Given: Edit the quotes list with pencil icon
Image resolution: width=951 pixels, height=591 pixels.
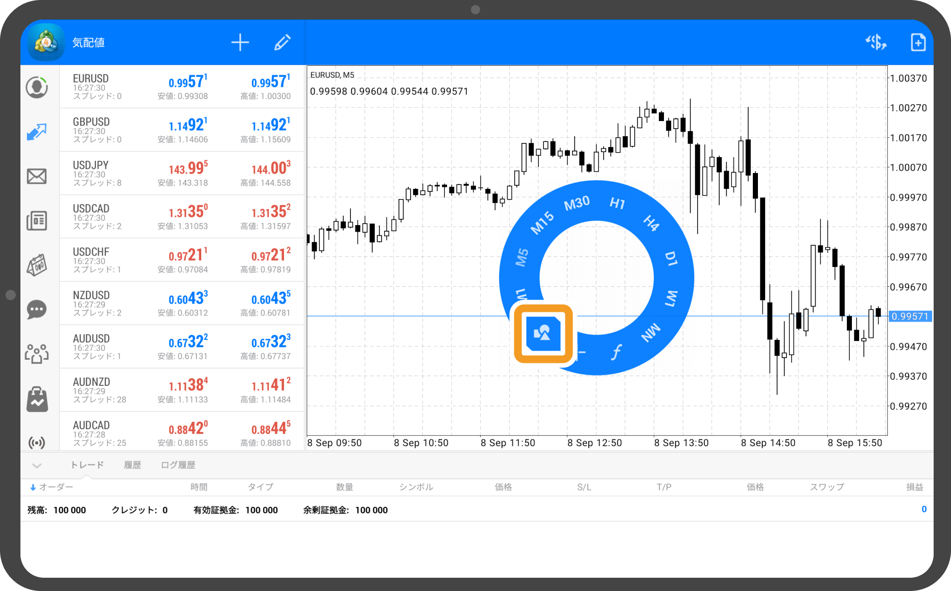Looking at the screenshot, I should [282, 42].
